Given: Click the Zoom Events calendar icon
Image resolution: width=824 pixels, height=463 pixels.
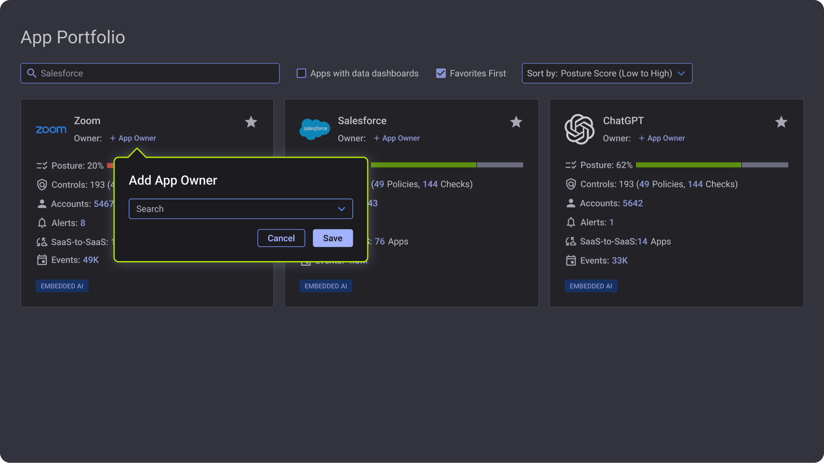Looking at the screenshot, I should pos(42,260).
